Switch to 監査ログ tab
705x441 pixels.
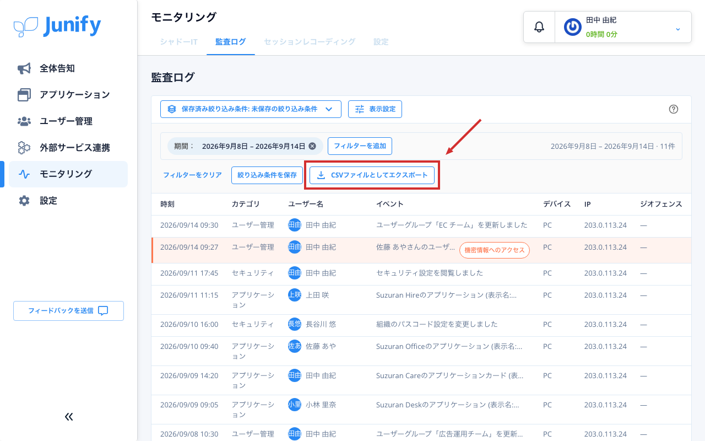231,41
